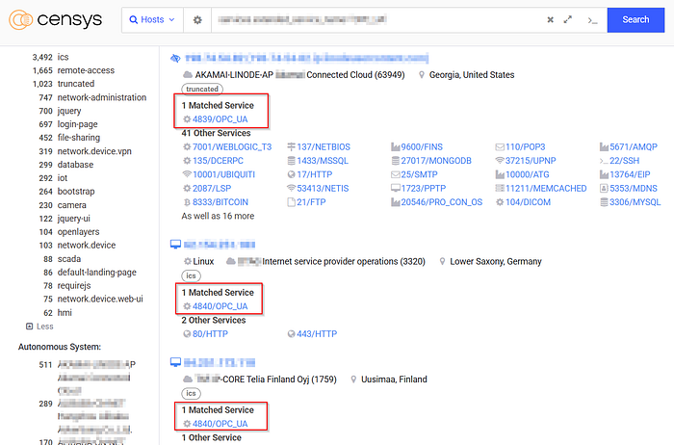
Task: Select hmi label filter
Action: pos(65,313)
